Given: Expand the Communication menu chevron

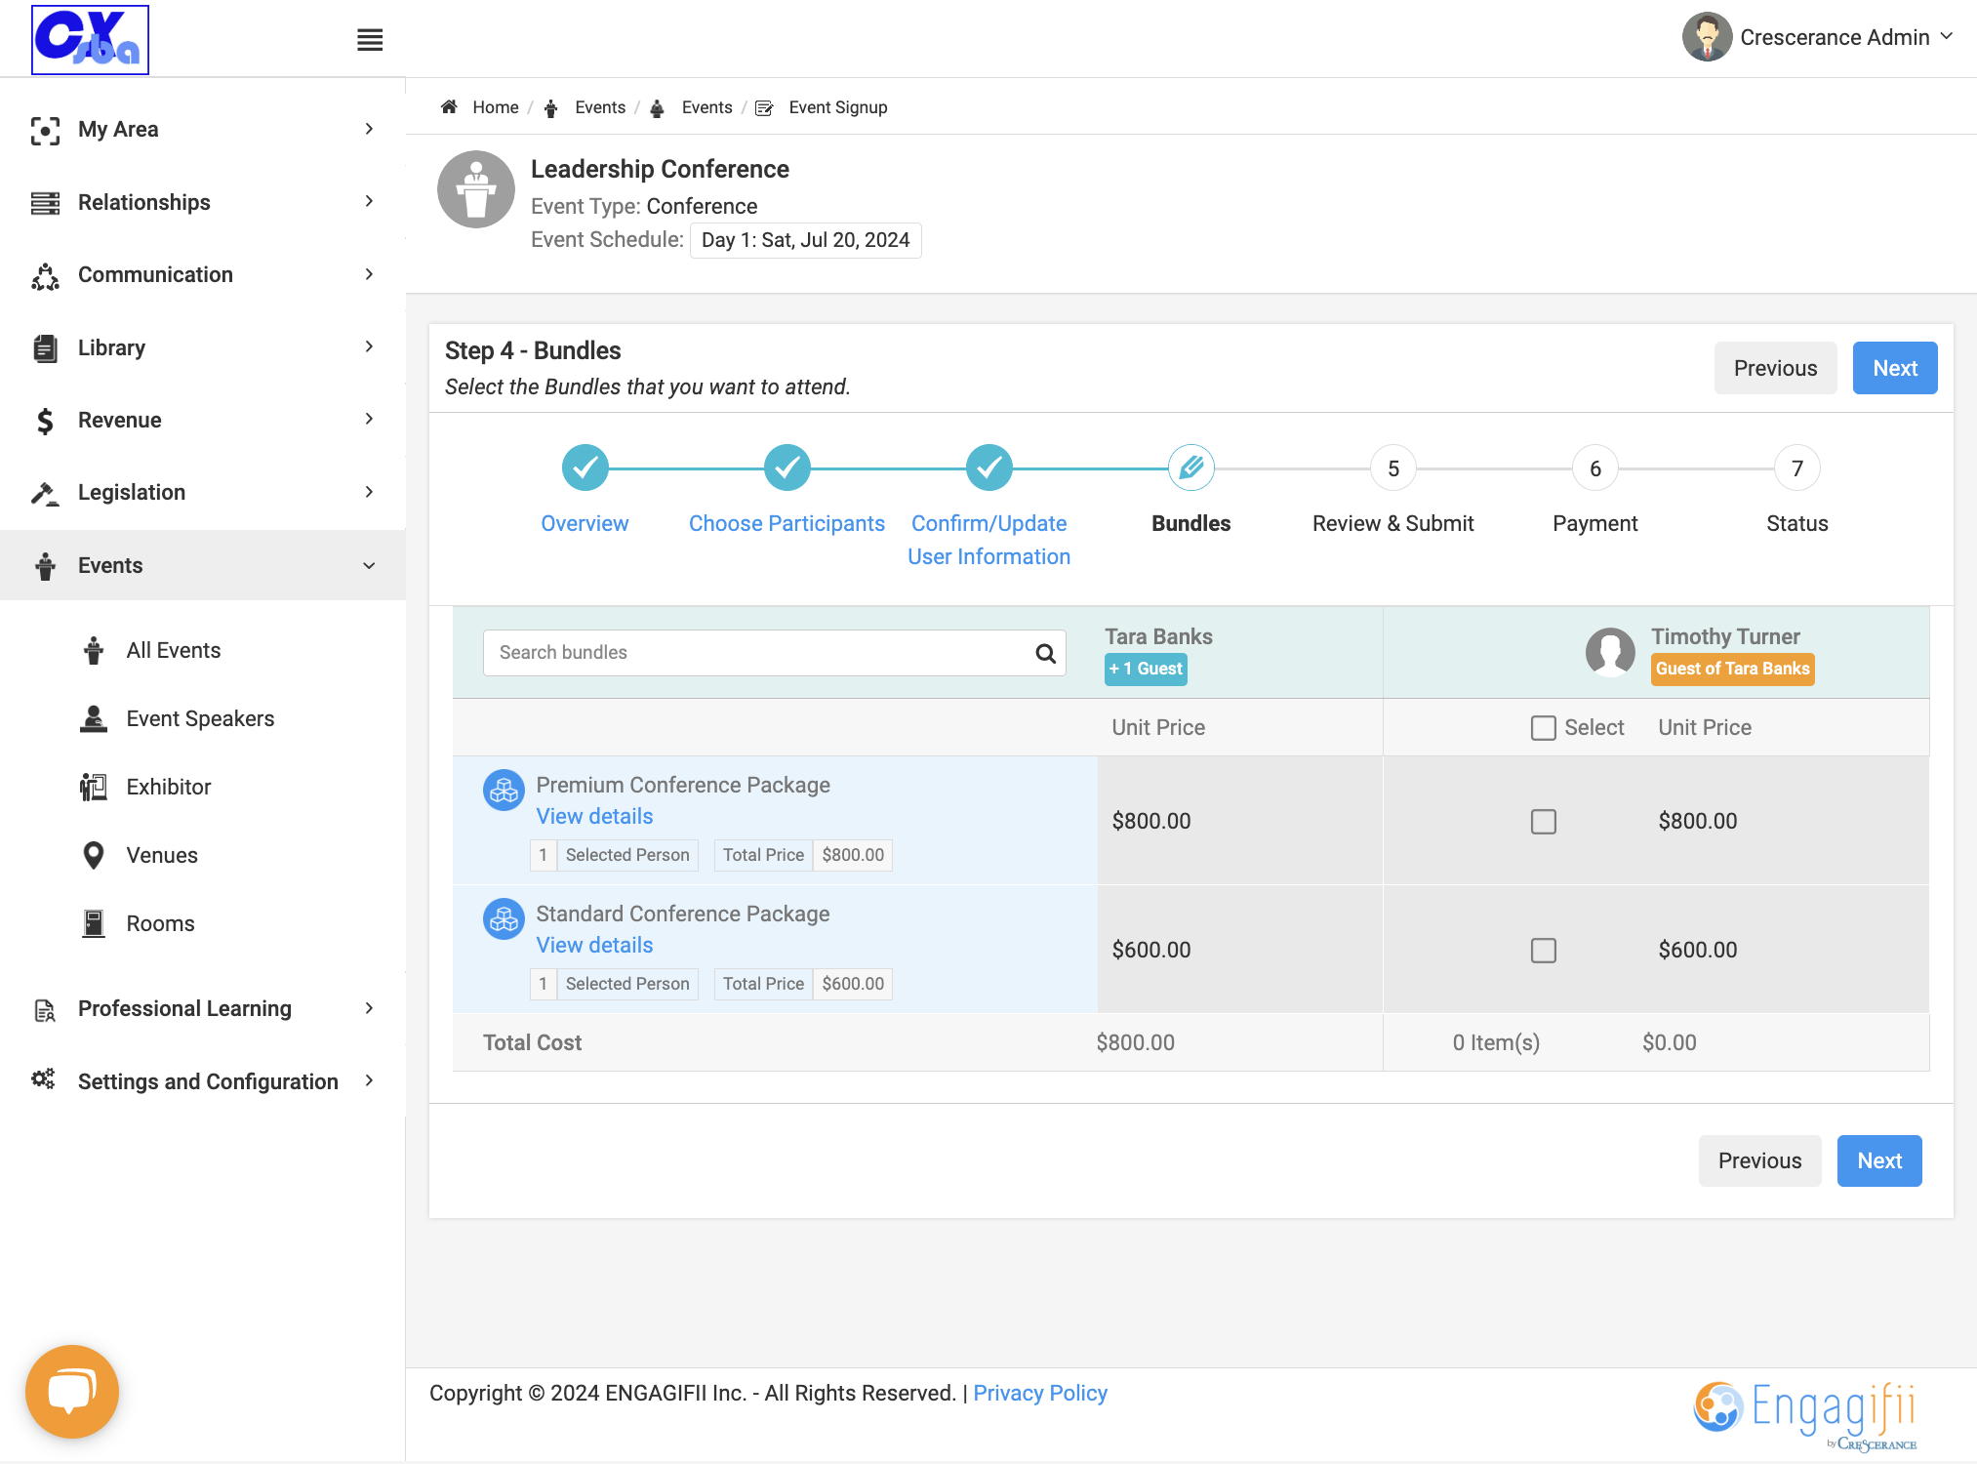Looking at the screenshot, I should (369, 274).
